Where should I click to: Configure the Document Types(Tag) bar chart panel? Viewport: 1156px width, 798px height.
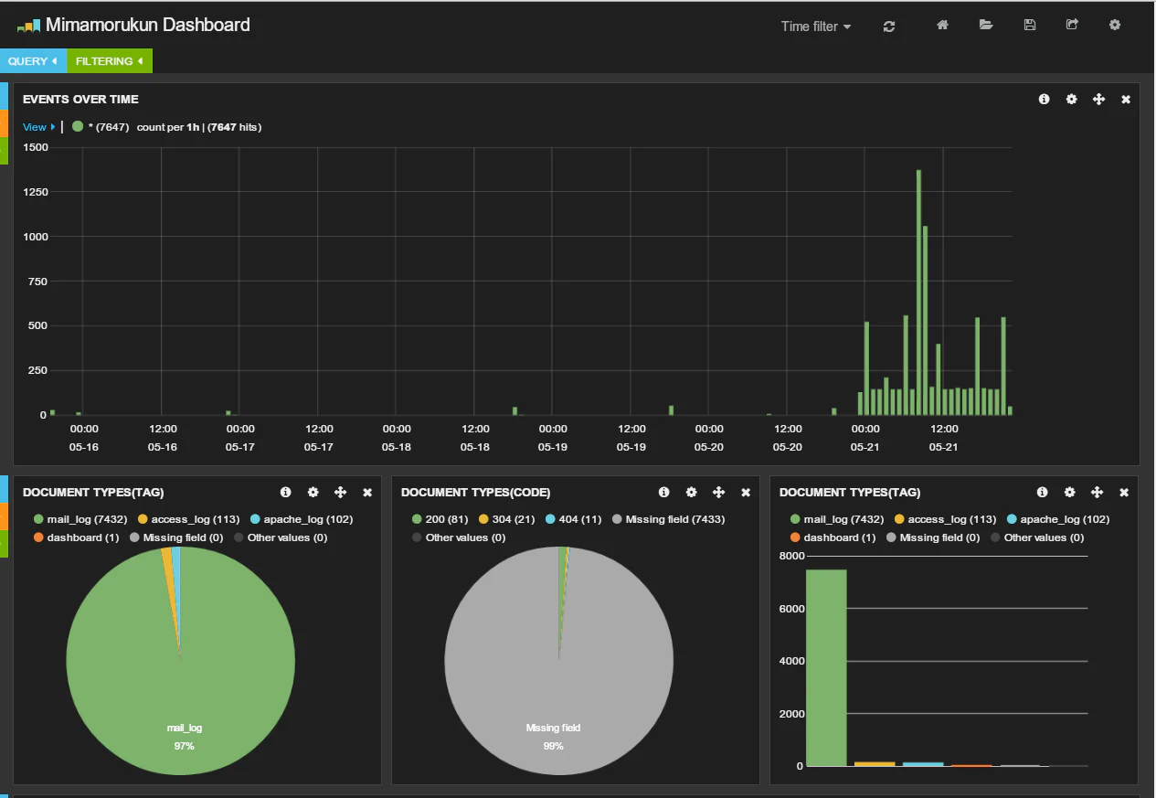(x=1070, y=492)
